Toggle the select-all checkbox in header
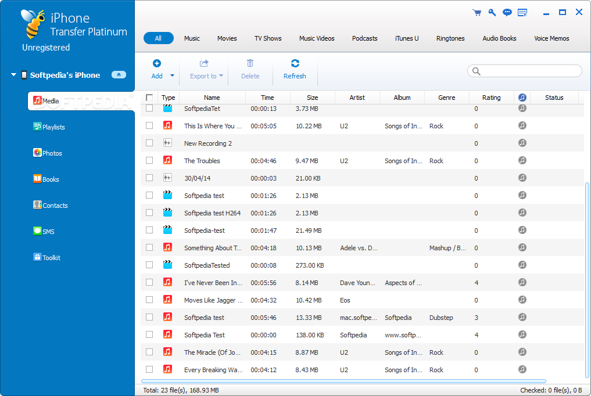The image size is (591, 396). (149, 98)
